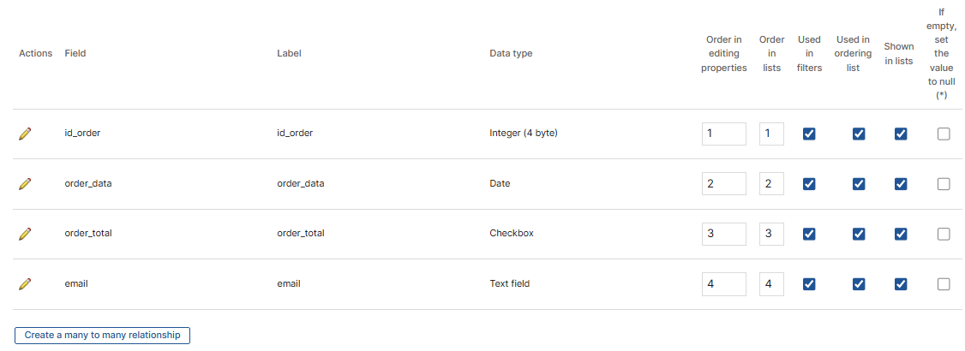Check the null-if-empty box for id_order
Screen dimensions: 965x351
[x=944, y=134]
